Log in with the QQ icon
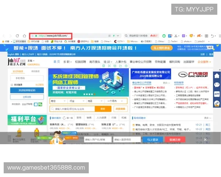The image size is (221, 177). click(36, 104)
